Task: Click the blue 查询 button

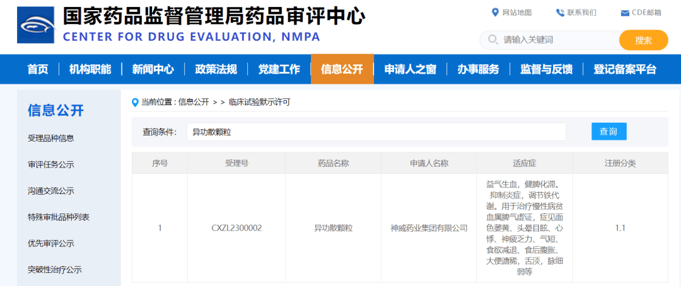Action: pyautogui.click(x=609, y=132)
